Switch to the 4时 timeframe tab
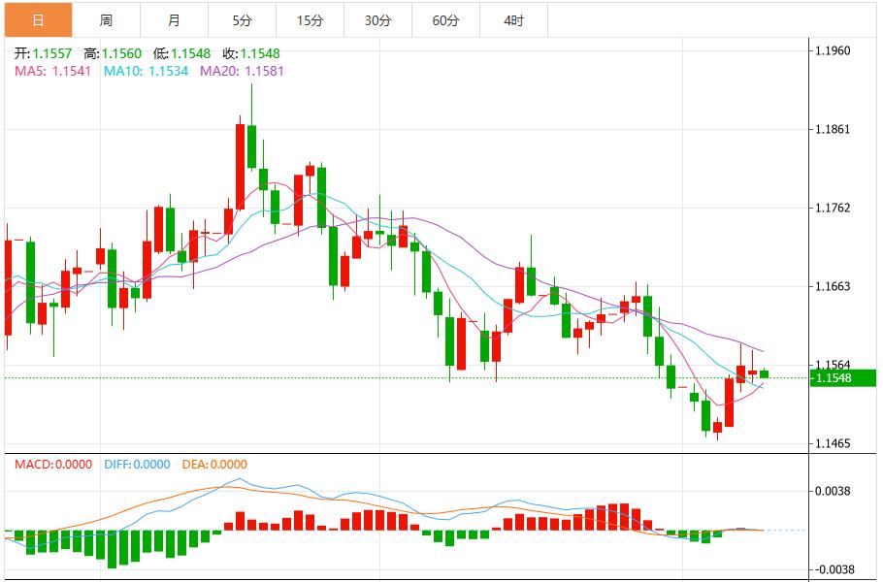 point(513,20)
